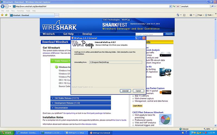Screen dimensions: 217x135
Task: Open the release notes link
Action: pos(89,124)
